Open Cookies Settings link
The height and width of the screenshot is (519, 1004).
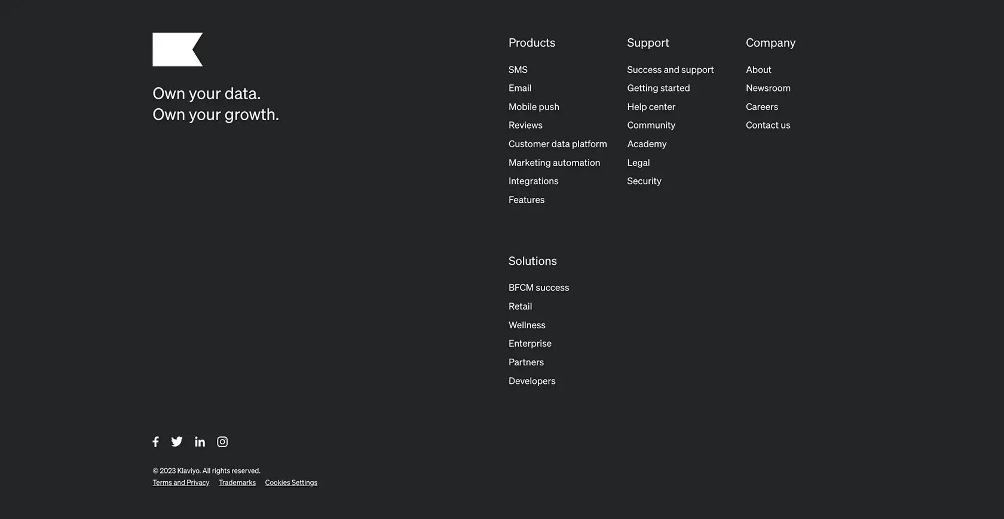[x=291, y=483]
